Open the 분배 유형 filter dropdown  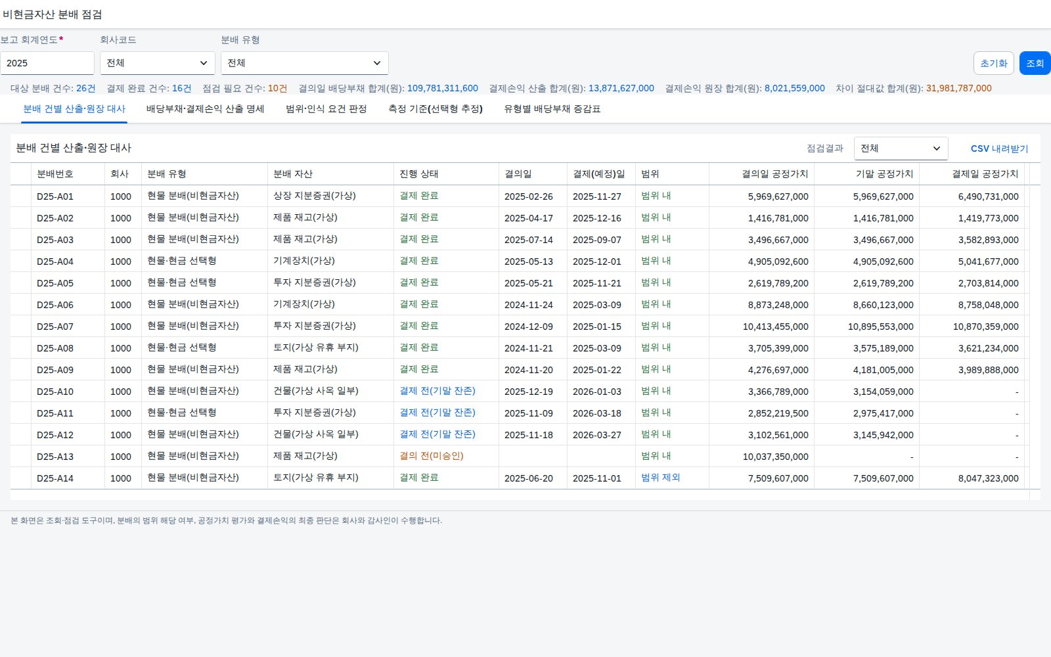[x=305, y=63]
